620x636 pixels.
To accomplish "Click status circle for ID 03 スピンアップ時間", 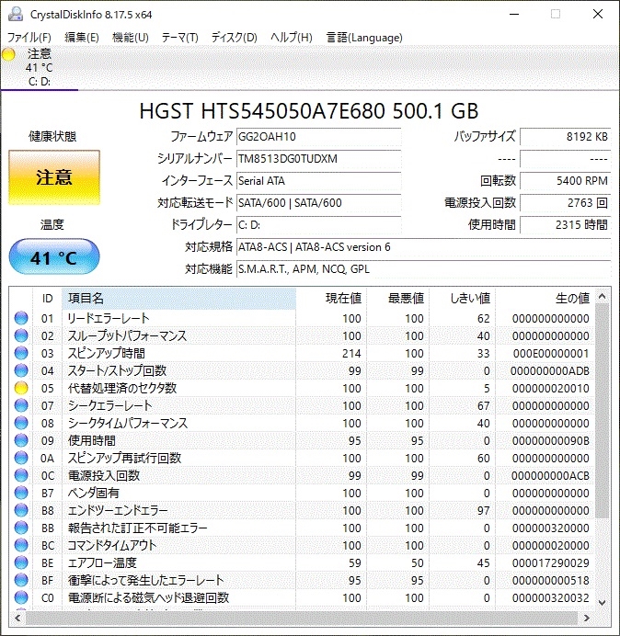I will coord(21,353).
